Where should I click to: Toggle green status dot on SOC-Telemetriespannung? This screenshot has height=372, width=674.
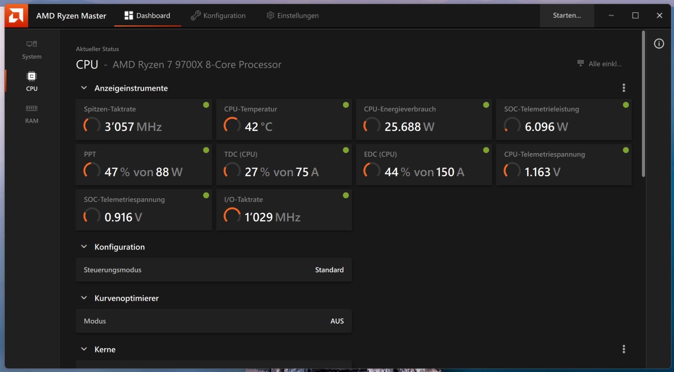[206, 195]
